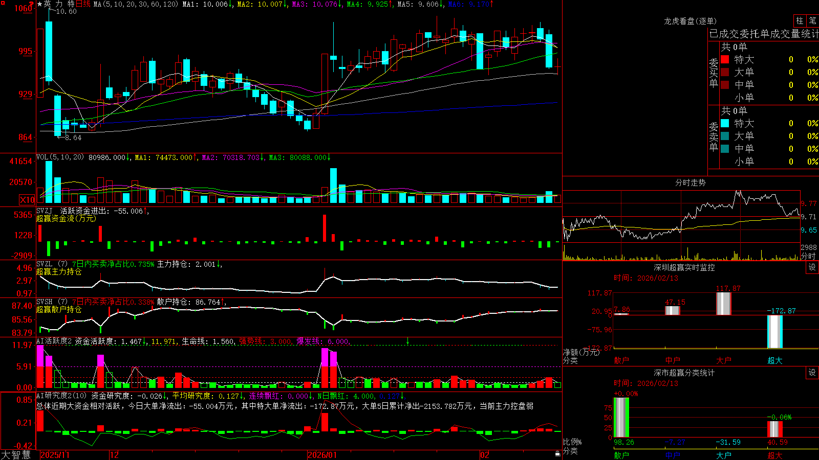Click the 分时走势 panel title
This screenshot has height=460, width=819.
pyautogui.click(x=690, y=182)
